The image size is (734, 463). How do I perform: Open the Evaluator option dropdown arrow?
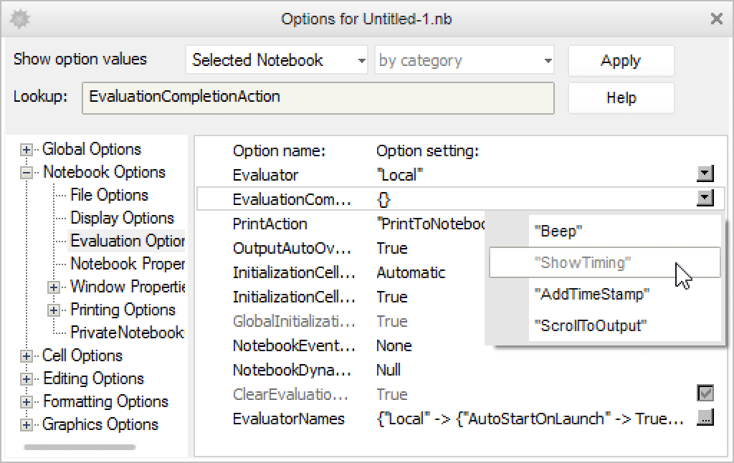click(x=705, y=174)
